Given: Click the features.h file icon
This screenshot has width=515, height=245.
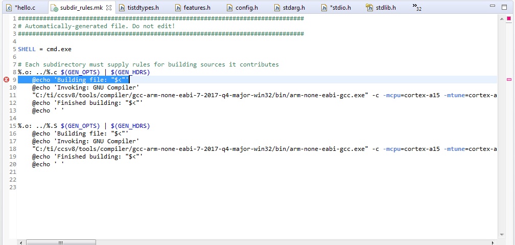Looking at the screenshot, I should pos(178,8).
